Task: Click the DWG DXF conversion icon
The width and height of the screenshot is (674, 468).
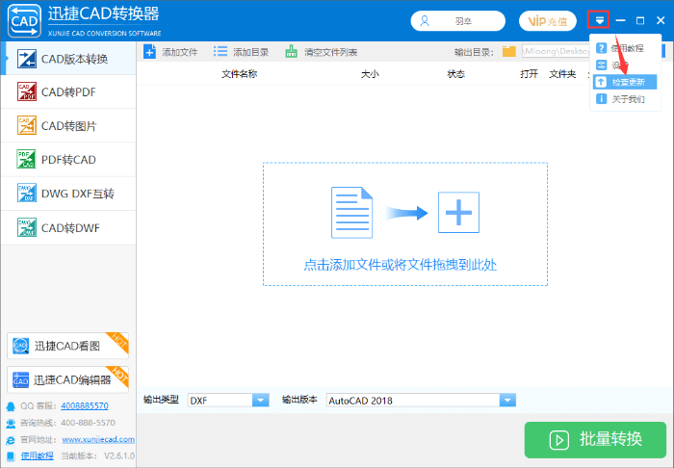Action: click(x=27, y=193)
